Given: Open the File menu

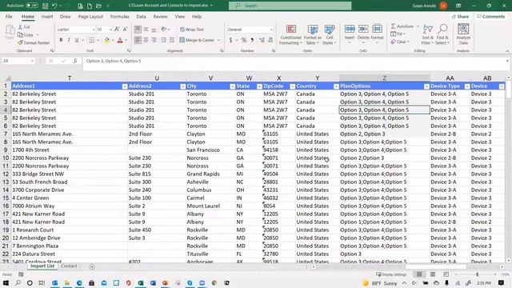Looking at the screenshot, I should click(x=9, y=17).
